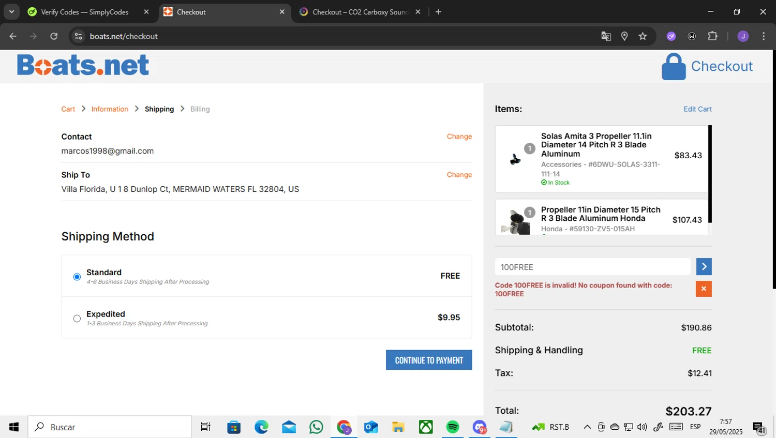Launch Microsoft Store from the taskbar
This screenshot has width=776, height=438.
[234, 427]
